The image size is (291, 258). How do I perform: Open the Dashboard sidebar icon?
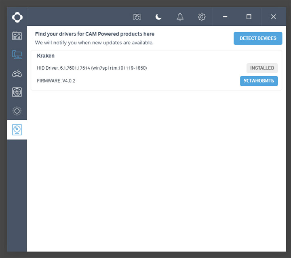17,36
